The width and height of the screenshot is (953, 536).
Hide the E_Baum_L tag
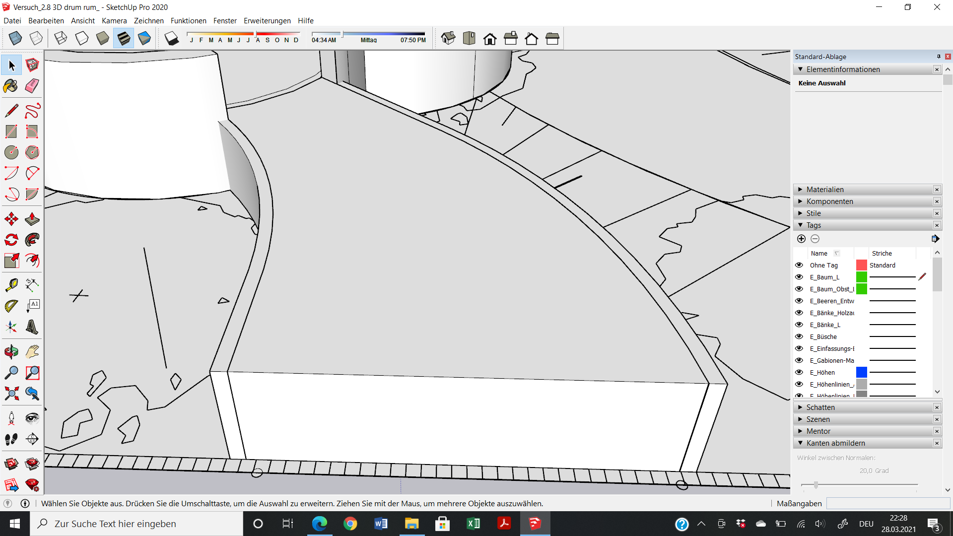[799, 277]
